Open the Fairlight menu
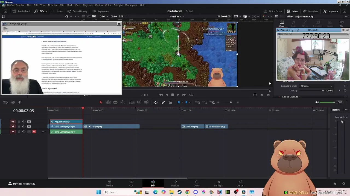The height and width of the screenshot is (196, 350). (118, 5)
